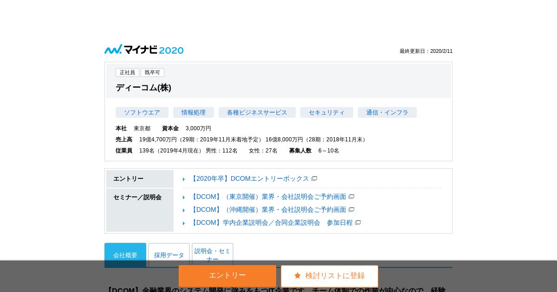Select the ソフトウエア industry tag

pos(142,113)
